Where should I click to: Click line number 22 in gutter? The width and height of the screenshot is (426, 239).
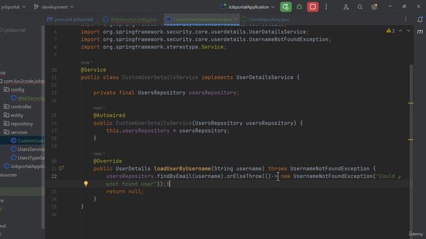click(54, 177)
